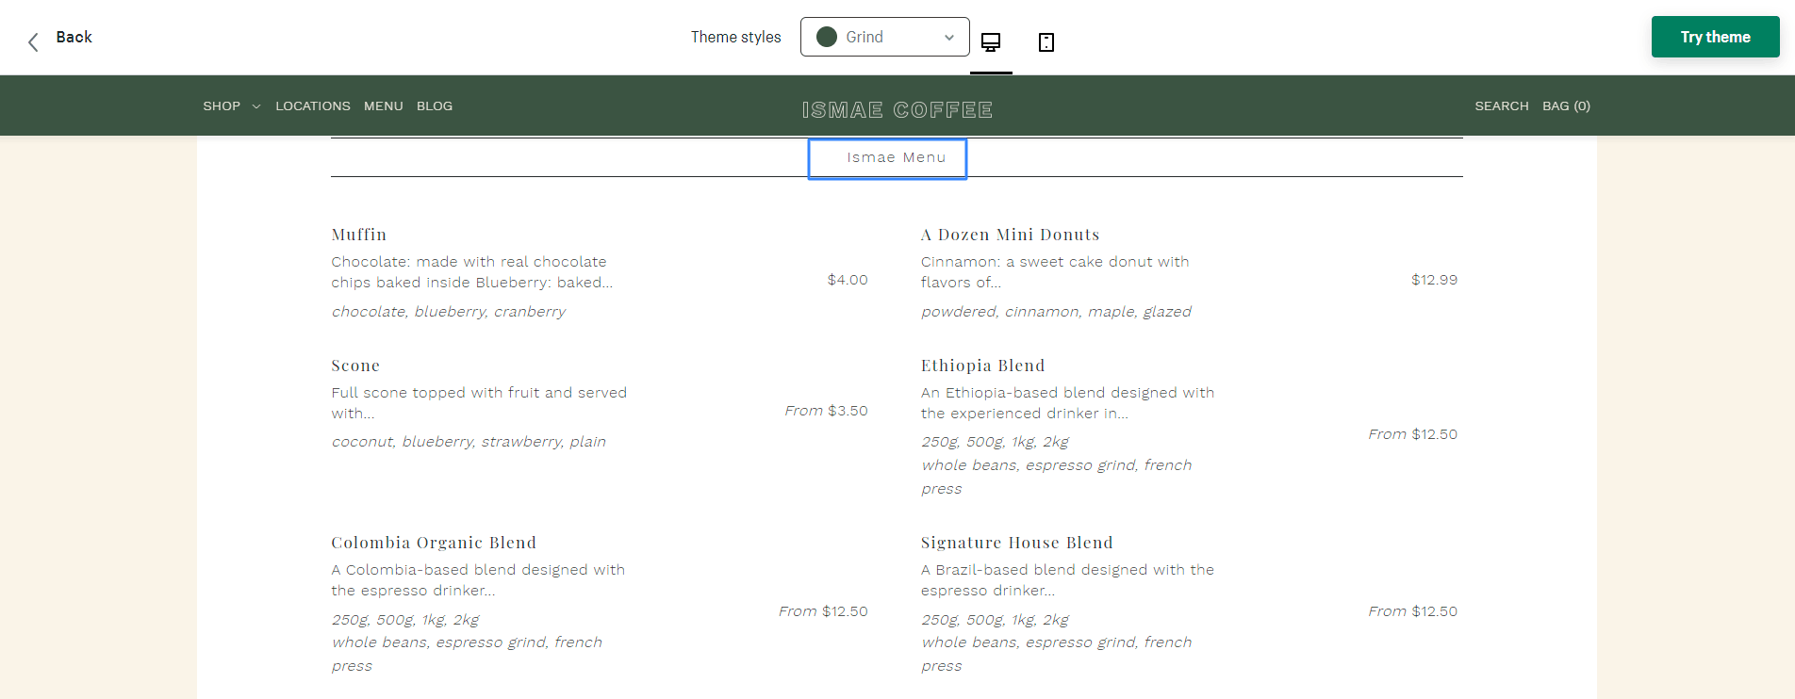This screenshot has height=699, width=1795.
Task: Open A Dozen Mini Donuts item
Action: (x=1011, y=235)
